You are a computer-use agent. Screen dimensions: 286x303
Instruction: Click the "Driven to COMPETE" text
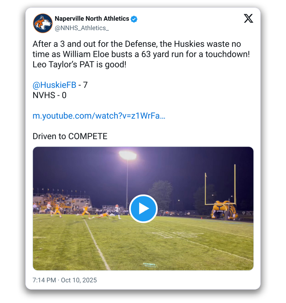[70, 136]
